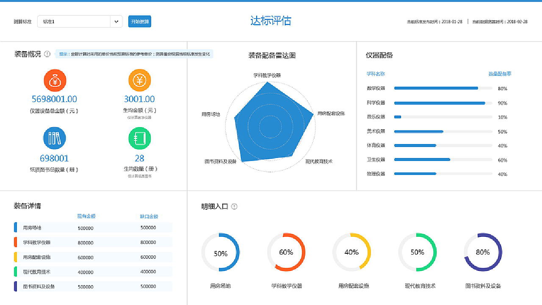Click the 学科名称 column header

pos(376,74)
